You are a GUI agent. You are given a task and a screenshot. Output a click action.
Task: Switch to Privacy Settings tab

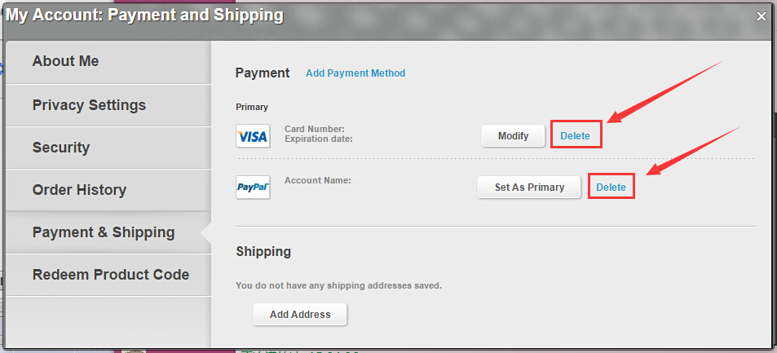[x=89, y=105]
